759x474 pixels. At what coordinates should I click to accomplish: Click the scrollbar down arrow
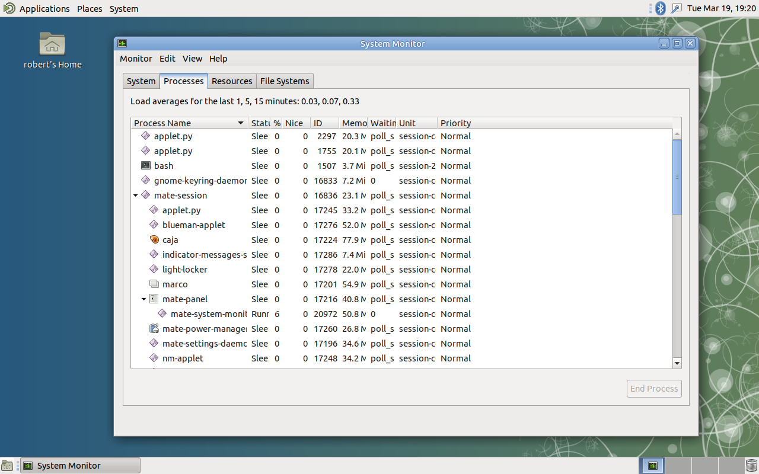coord(677,363)
